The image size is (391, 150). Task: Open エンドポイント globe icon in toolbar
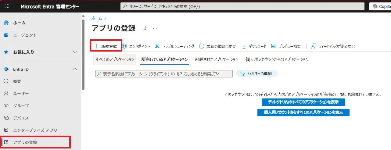125,46
